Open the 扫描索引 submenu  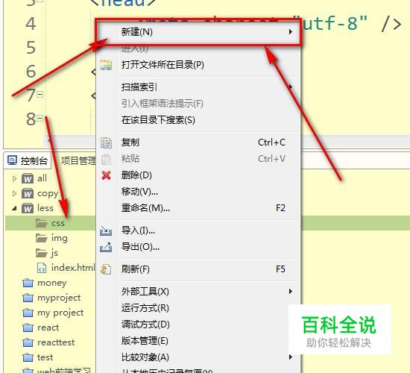pyautogui.click(x=198, y=87)
